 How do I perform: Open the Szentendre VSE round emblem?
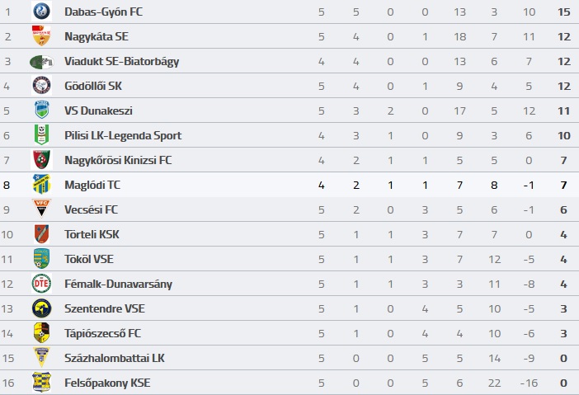[x=41, y=308]
